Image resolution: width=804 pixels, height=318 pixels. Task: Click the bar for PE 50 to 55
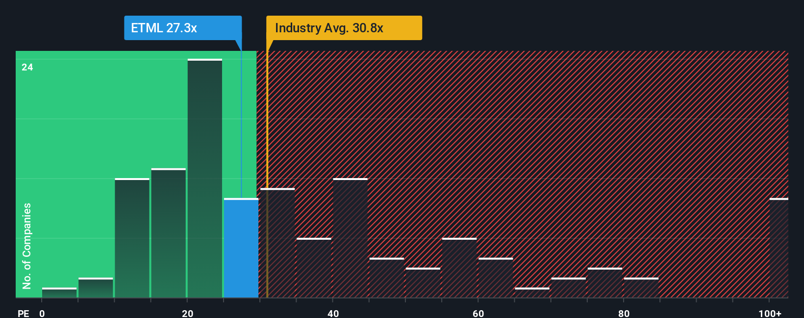(x=423, y=283)
